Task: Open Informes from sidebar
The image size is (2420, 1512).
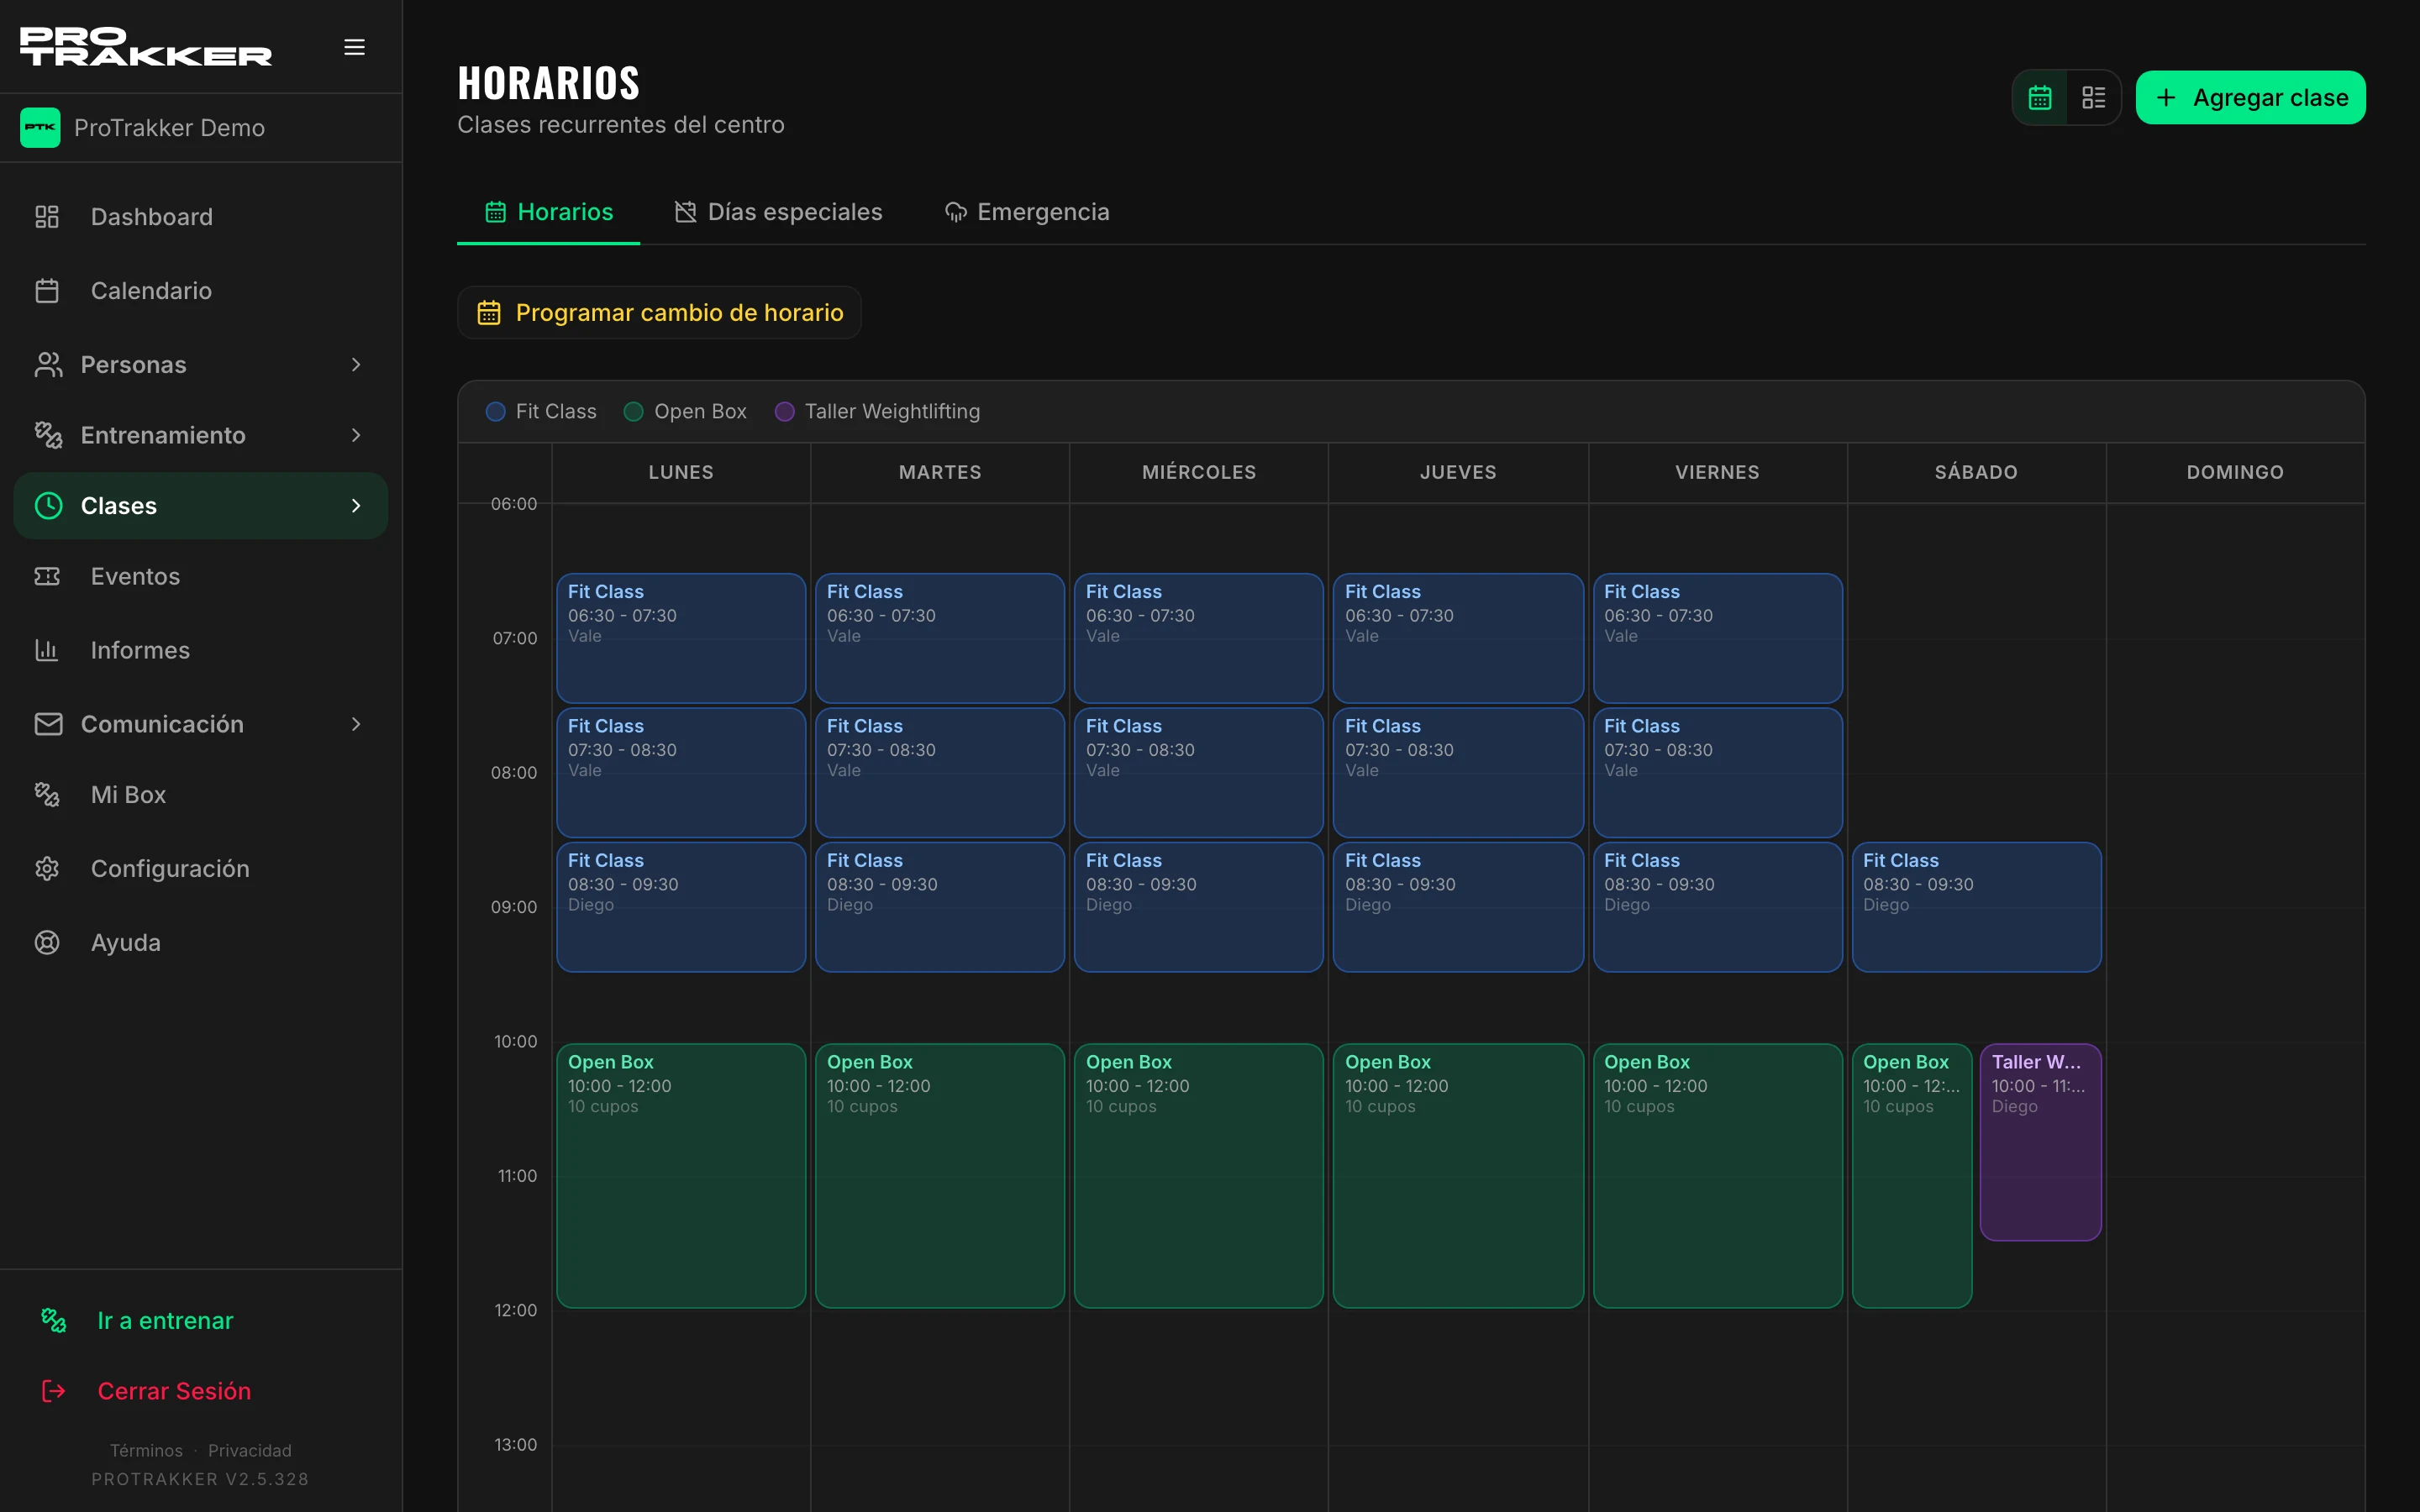Action: [200, 650]
